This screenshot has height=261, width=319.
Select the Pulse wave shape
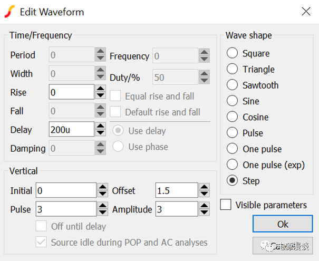pyautogui.click(x=233, y=133)
